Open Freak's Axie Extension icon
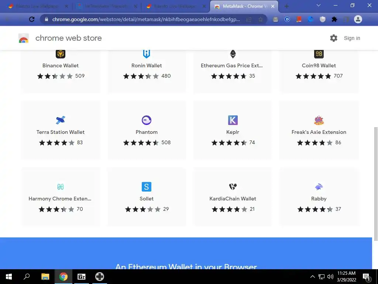 [319, 120]
